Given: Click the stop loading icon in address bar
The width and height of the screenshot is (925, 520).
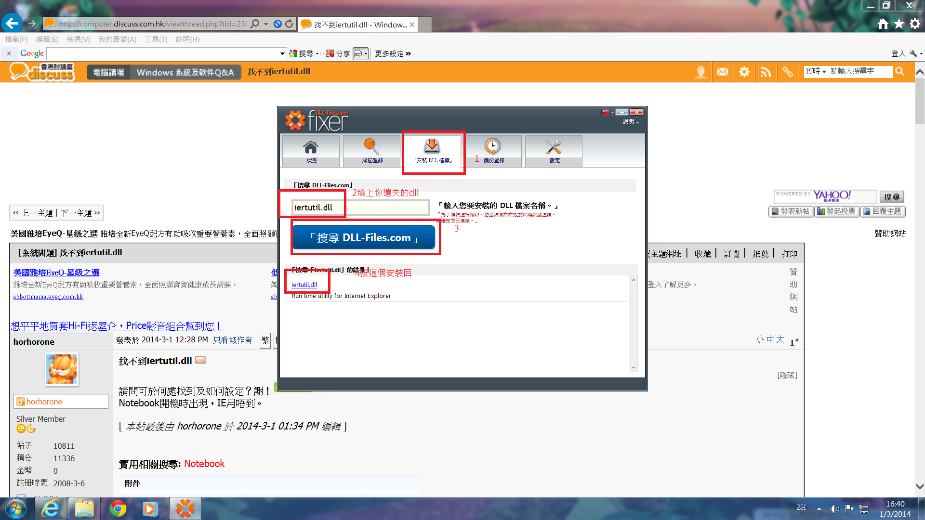Looking at the screenshot, I should (277, 24).
